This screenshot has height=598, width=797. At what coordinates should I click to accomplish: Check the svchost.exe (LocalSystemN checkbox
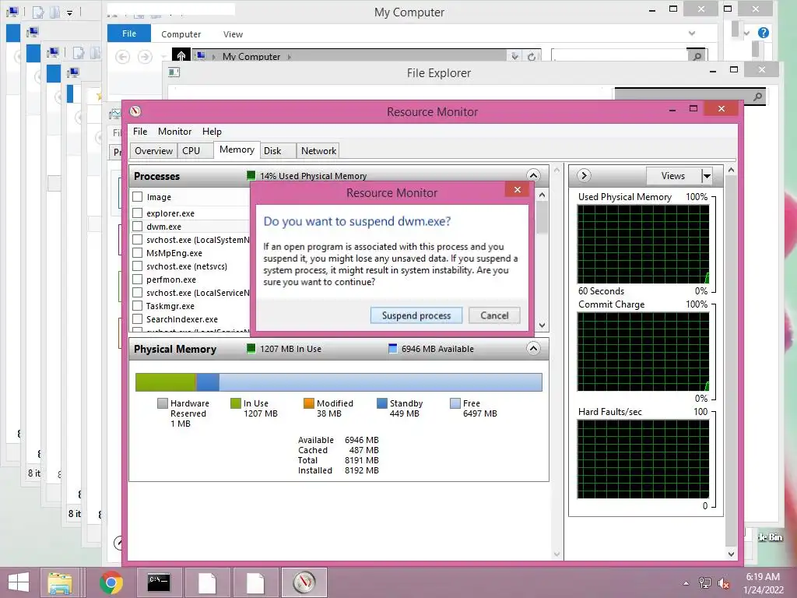pos(137,239)
